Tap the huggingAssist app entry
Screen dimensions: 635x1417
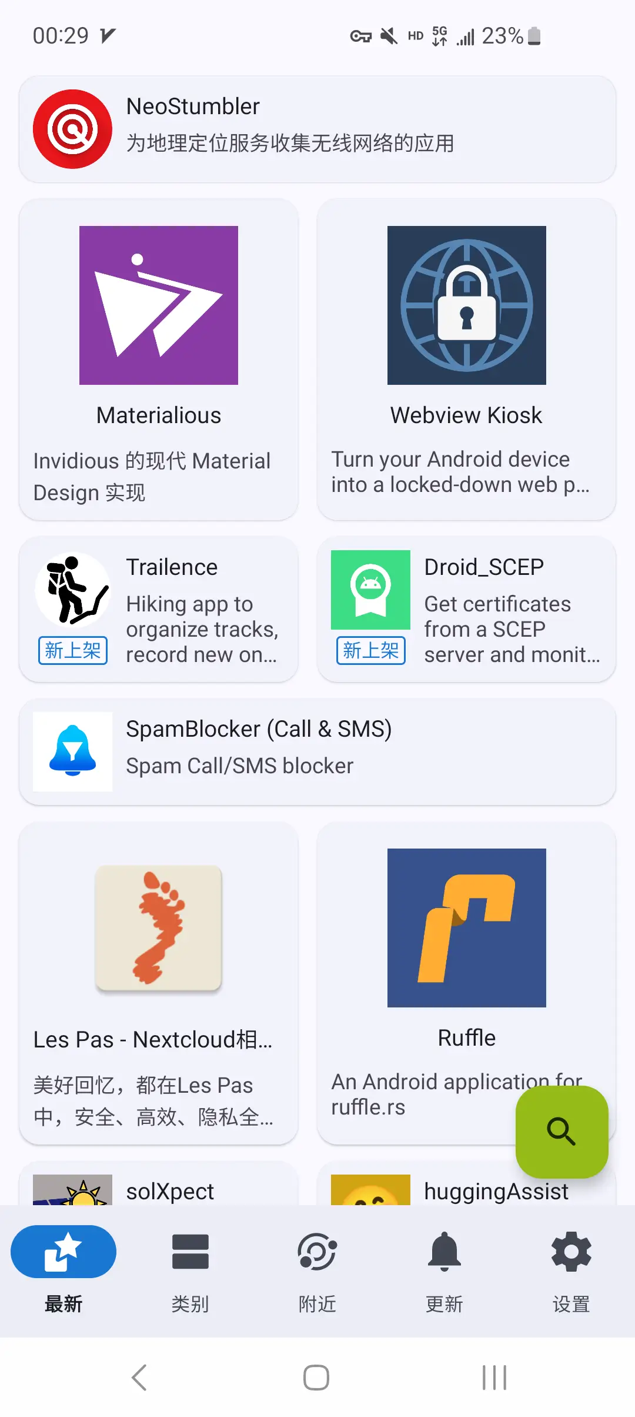(x=496, y=1191)
